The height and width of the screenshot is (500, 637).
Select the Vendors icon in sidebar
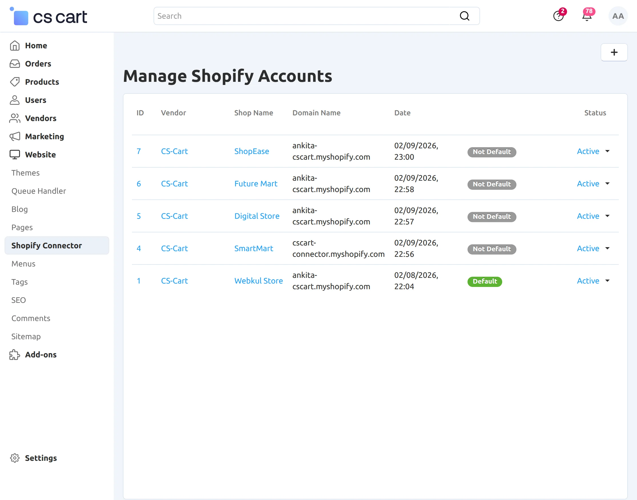[x=15, y=118]
